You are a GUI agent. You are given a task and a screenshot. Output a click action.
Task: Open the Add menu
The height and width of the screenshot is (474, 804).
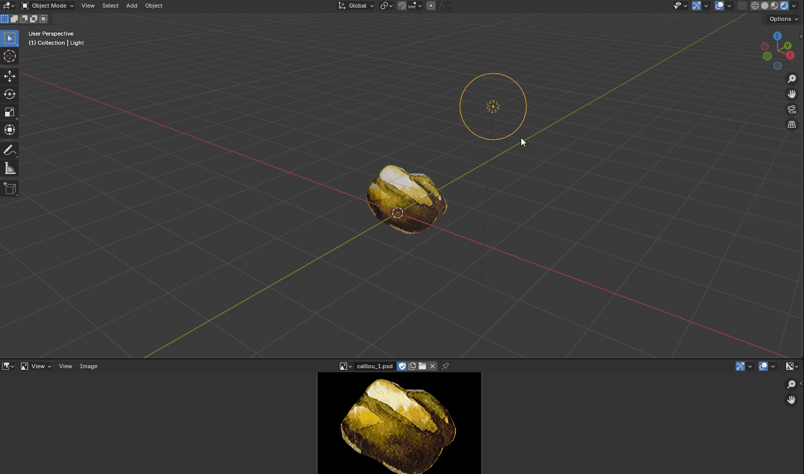[x=132, y=6]
